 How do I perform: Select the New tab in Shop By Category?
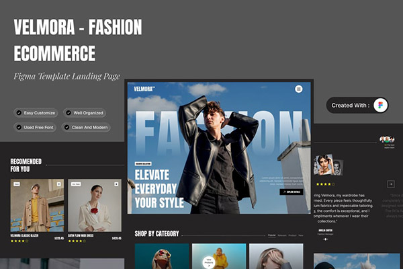coord(301,235)
